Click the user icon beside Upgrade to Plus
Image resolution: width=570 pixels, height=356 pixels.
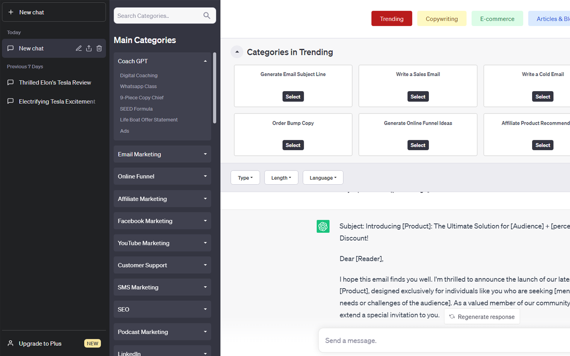pyautogui.click(x=11, y=344)
